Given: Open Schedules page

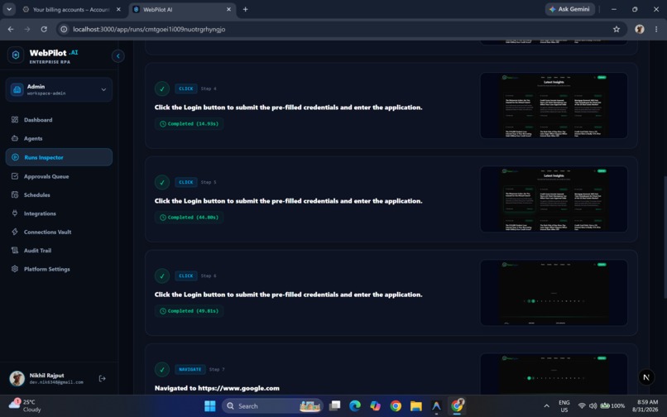Looking at the screenshot, I should [x=59, y=195].
